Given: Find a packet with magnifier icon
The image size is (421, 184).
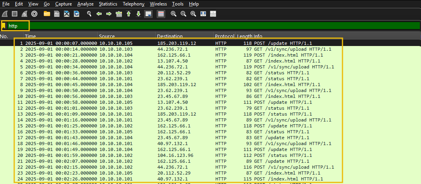Looking at the screenshot, I should pos(89,14).
